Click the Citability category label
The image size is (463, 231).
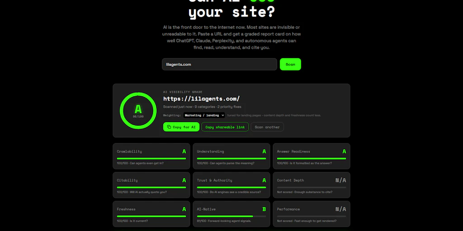coord(127,180)
